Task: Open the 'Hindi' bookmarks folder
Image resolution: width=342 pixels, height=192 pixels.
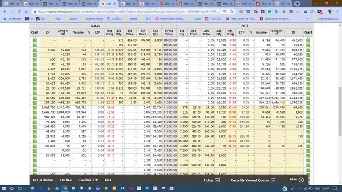Action: (x=55, y=19)
